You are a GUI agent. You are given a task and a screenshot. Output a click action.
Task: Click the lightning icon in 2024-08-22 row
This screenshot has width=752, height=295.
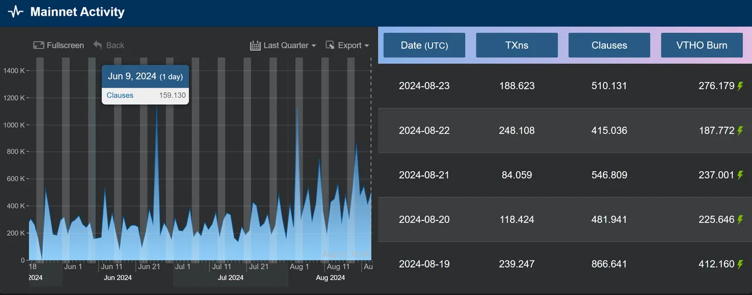point(740,131)
